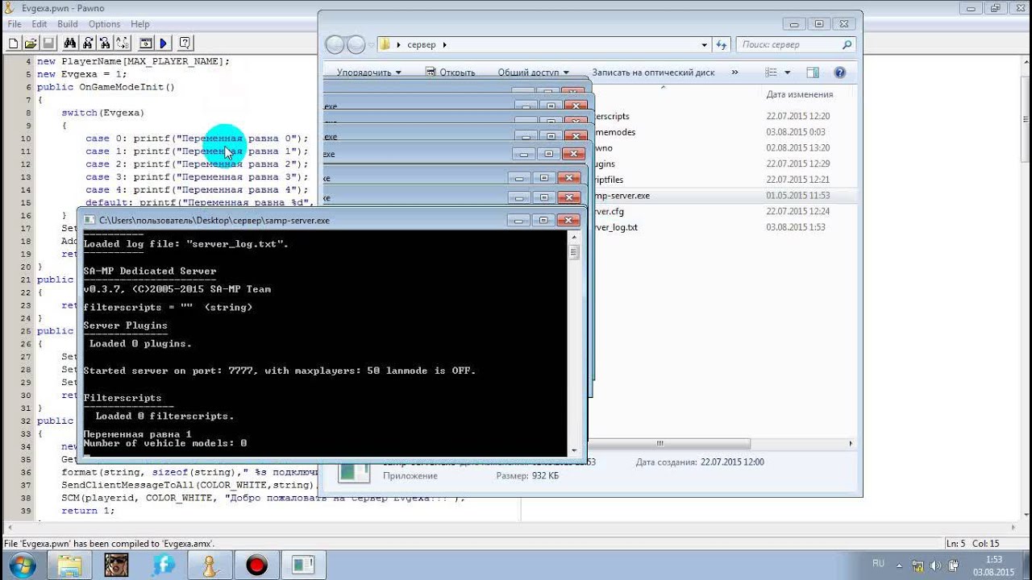This screenshot has width=1032, height=580.
Task: Show more Explorer toolbar commands chevron
Action: point(734,72)
